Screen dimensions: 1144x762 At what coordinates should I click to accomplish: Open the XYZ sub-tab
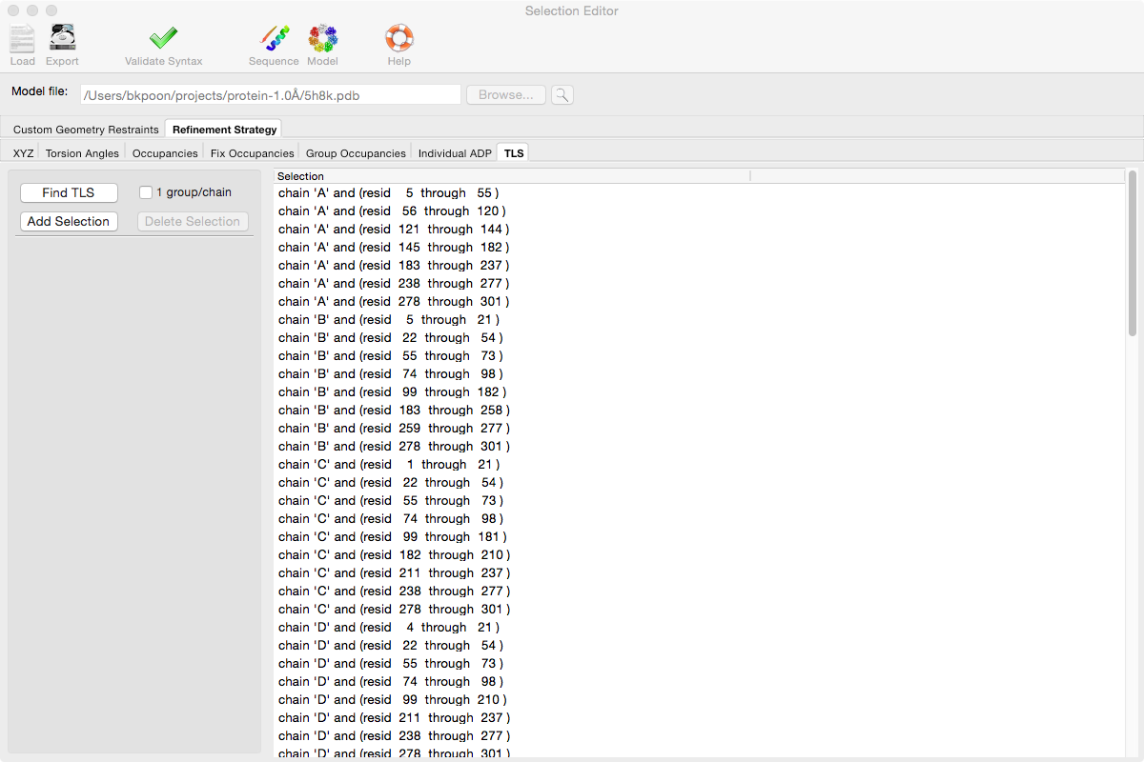coord(22,152)
